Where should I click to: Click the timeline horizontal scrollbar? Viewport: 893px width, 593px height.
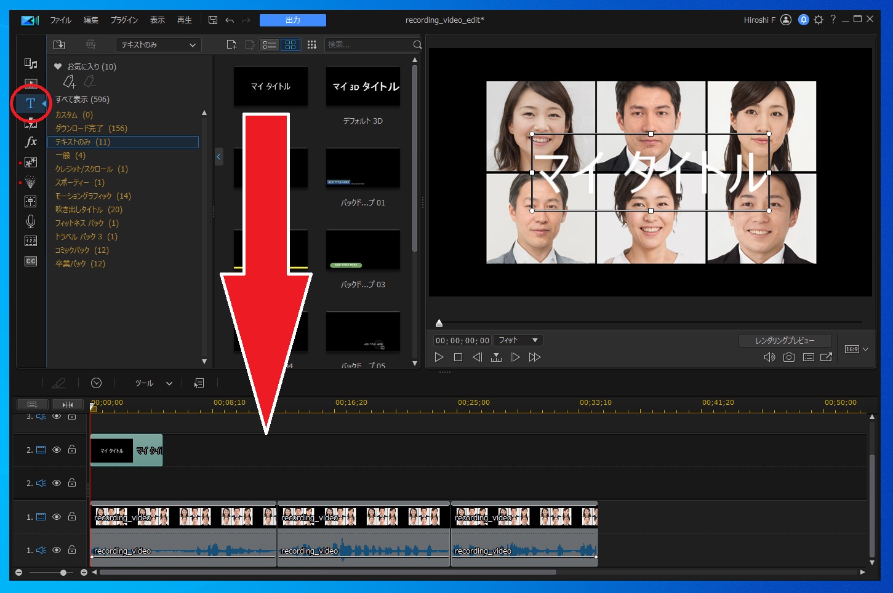(x=328, y=572)
